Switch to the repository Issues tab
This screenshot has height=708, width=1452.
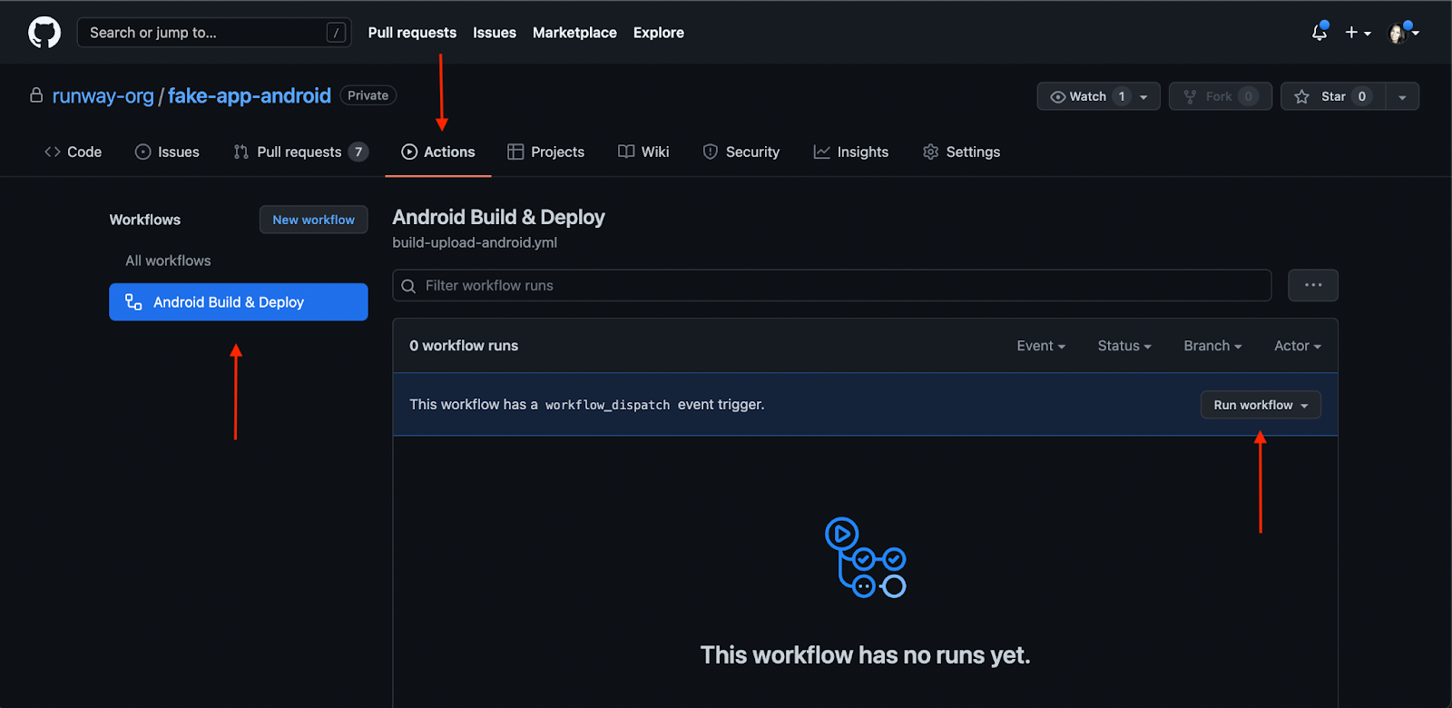point(167,152)
